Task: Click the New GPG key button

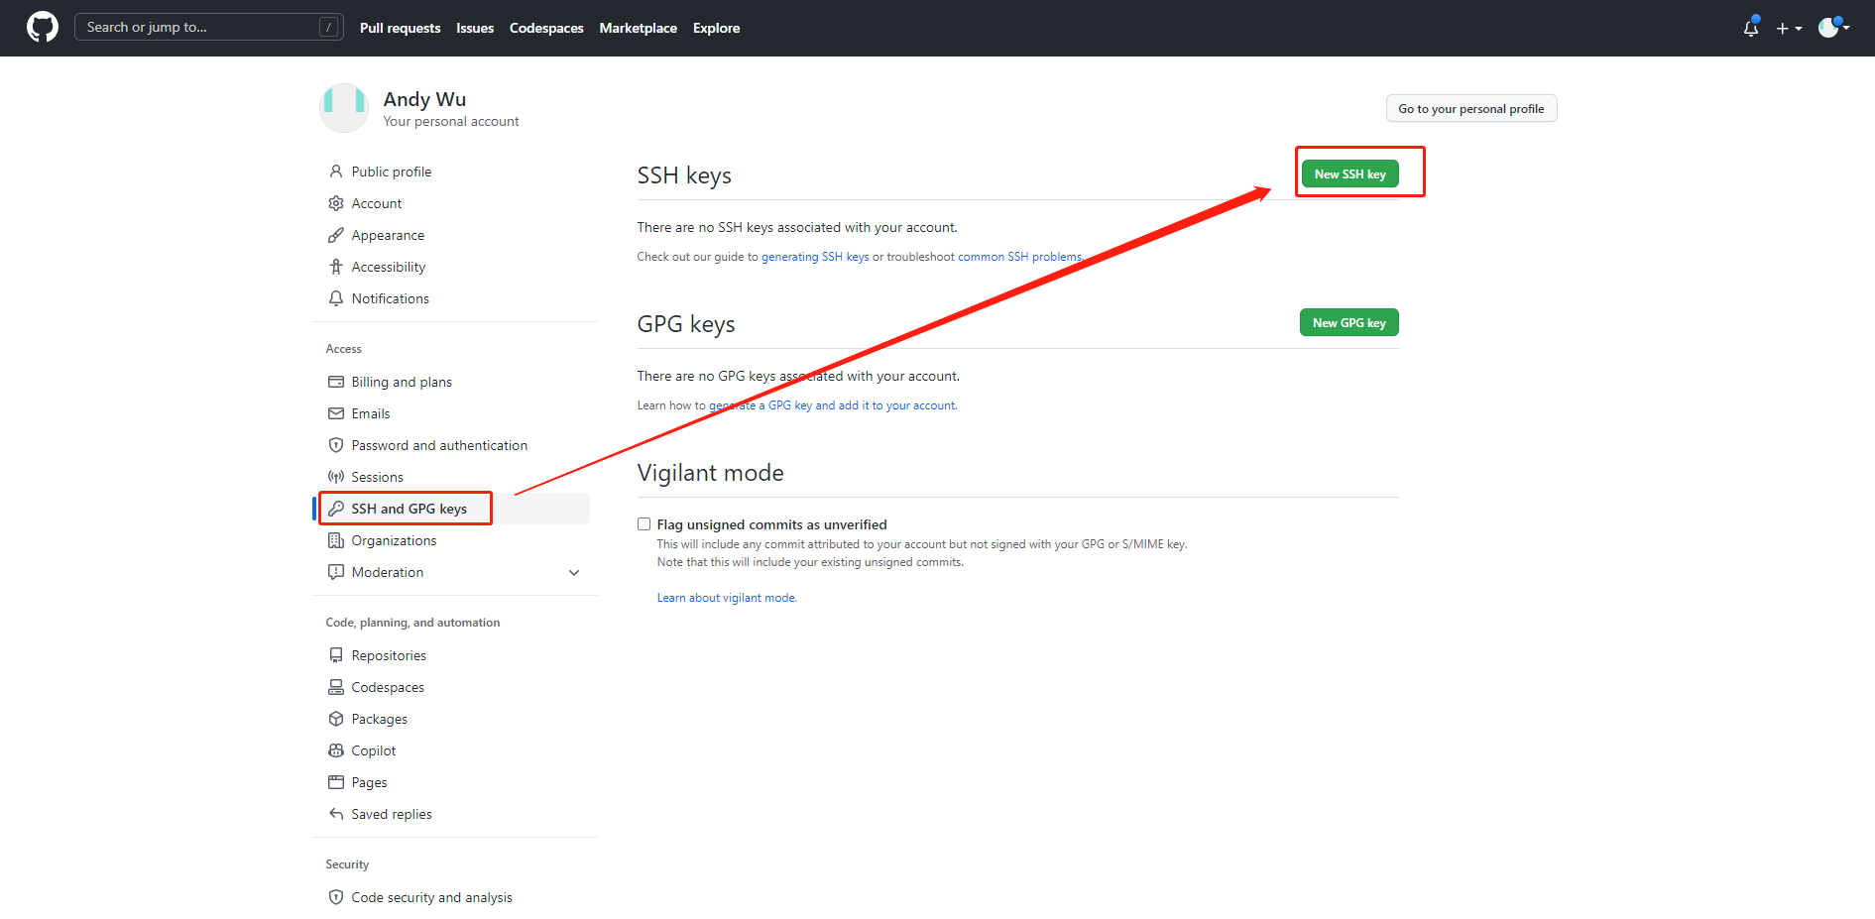Action: pos(1348,322)
